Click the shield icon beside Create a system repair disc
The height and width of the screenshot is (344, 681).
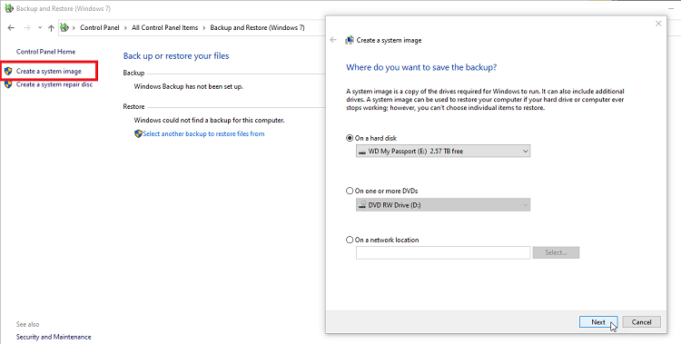coord(8,84)
